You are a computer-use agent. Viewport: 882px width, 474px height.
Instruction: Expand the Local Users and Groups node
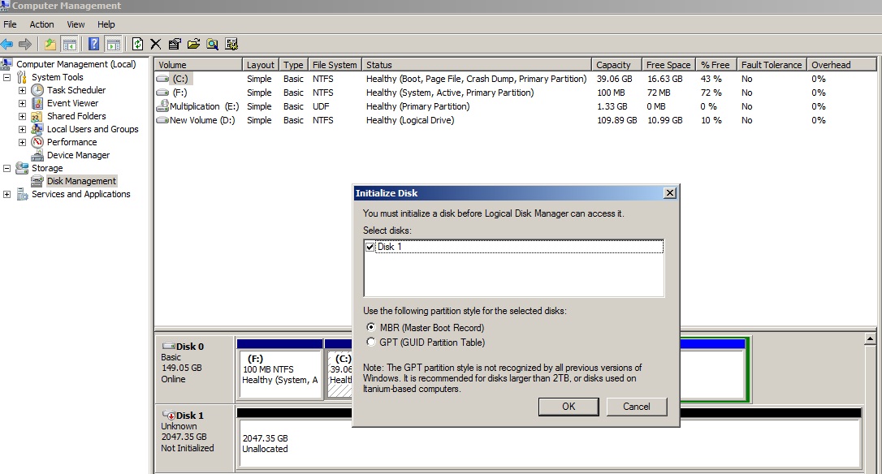pyautogui.click(x=22, y=129)
